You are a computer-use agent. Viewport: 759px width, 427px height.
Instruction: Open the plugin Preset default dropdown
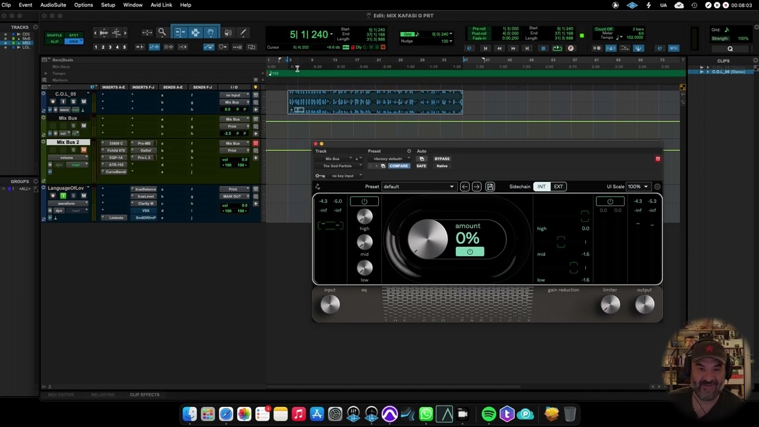click(x=418, y=187)
